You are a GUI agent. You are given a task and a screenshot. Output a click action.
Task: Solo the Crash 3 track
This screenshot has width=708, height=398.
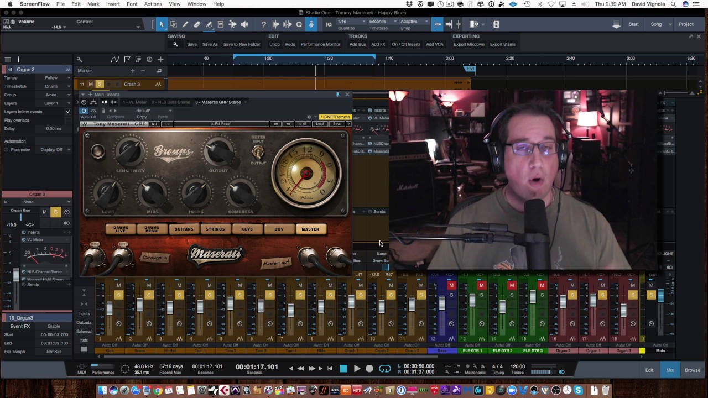[x=100, y=84]
